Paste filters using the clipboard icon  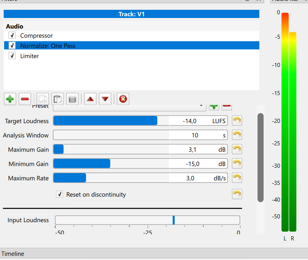coord(58,99)
